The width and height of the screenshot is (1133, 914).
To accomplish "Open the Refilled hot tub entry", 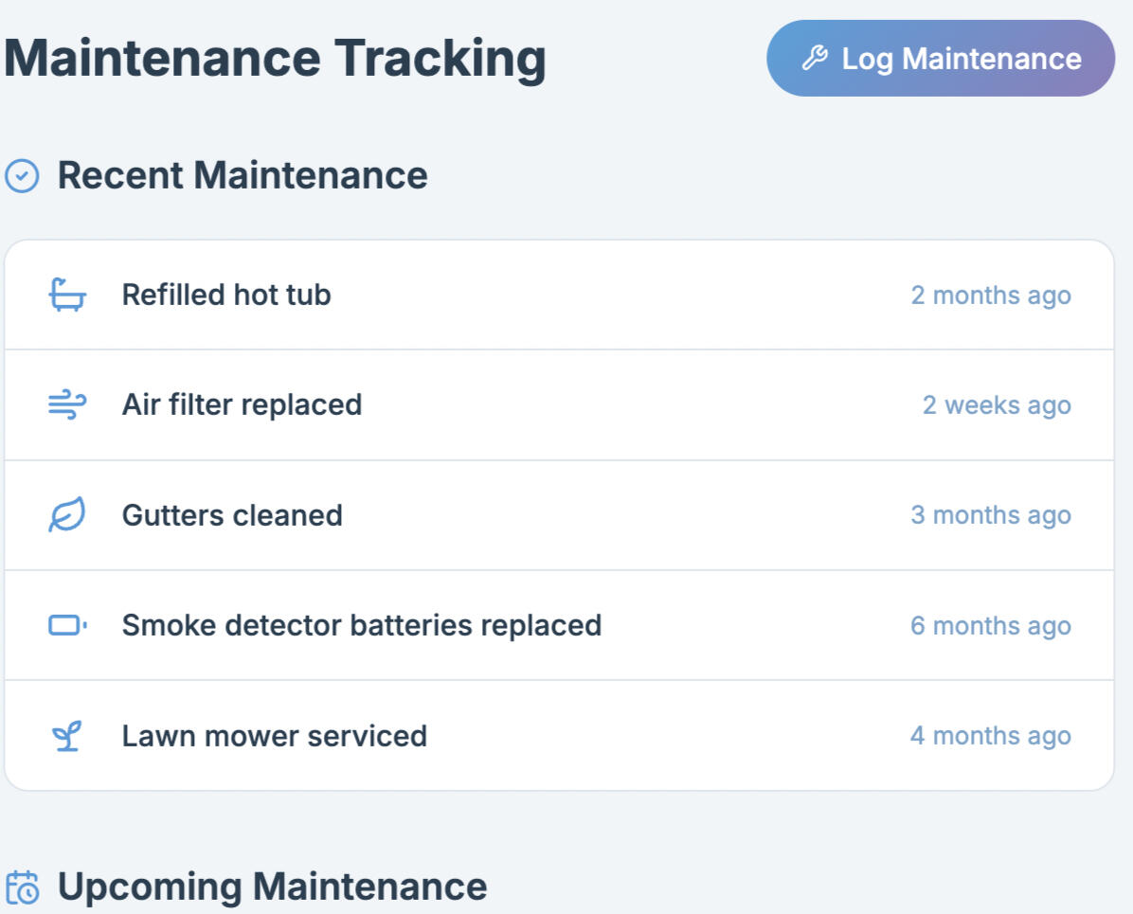I will pyautogui.click(x=226, y=296).
